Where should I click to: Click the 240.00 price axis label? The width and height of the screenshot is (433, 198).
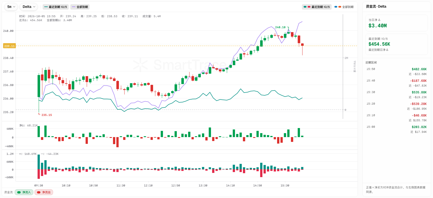point(8,31)
